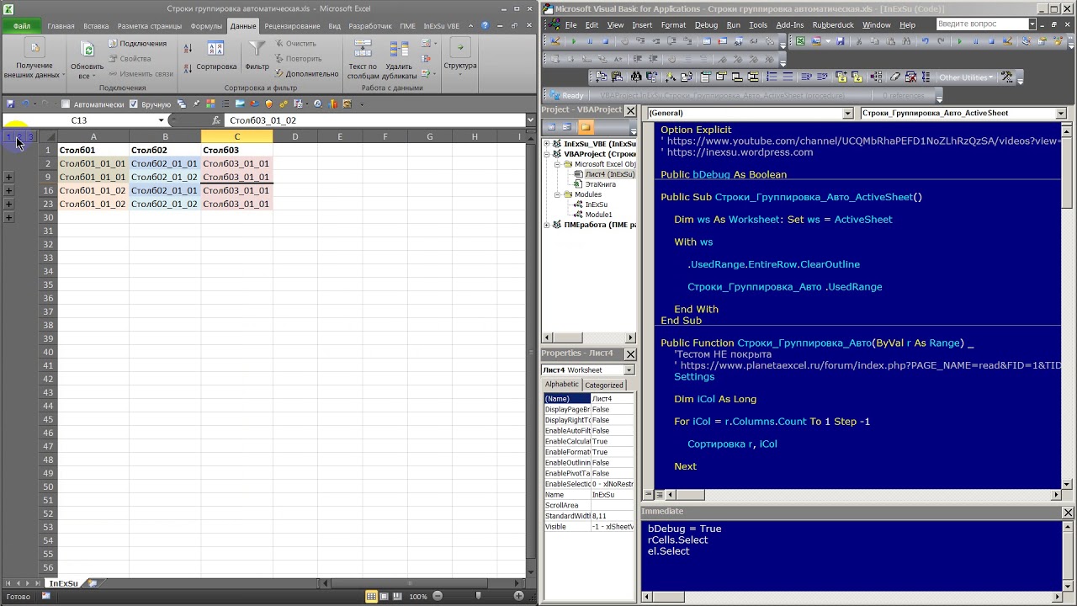Open the Tools menu in VBA editor
Screen dimensions: 1077x606
[758, 25]
